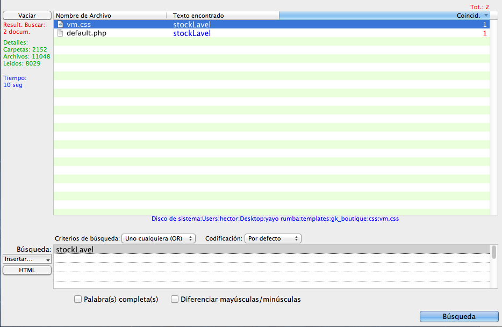Click stockLavel text in default.php row
Viewport: 502px width, 327px height.
192,33
